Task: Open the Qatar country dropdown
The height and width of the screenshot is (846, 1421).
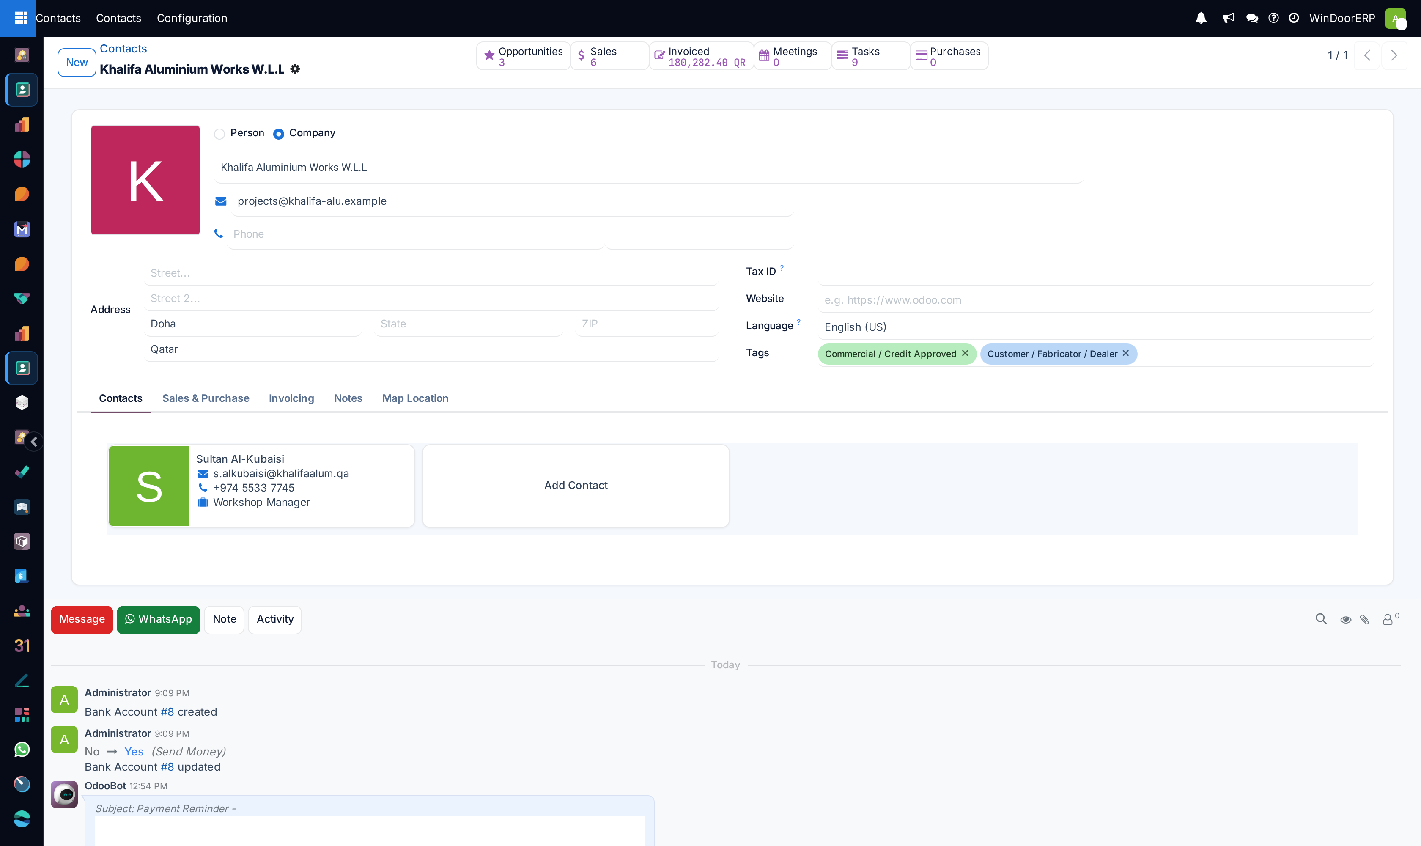Action: pos(431,349)
